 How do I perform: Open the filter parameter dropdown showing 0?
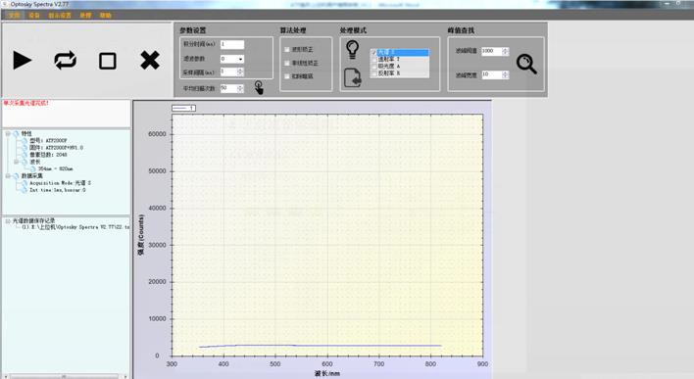(232, 59)
